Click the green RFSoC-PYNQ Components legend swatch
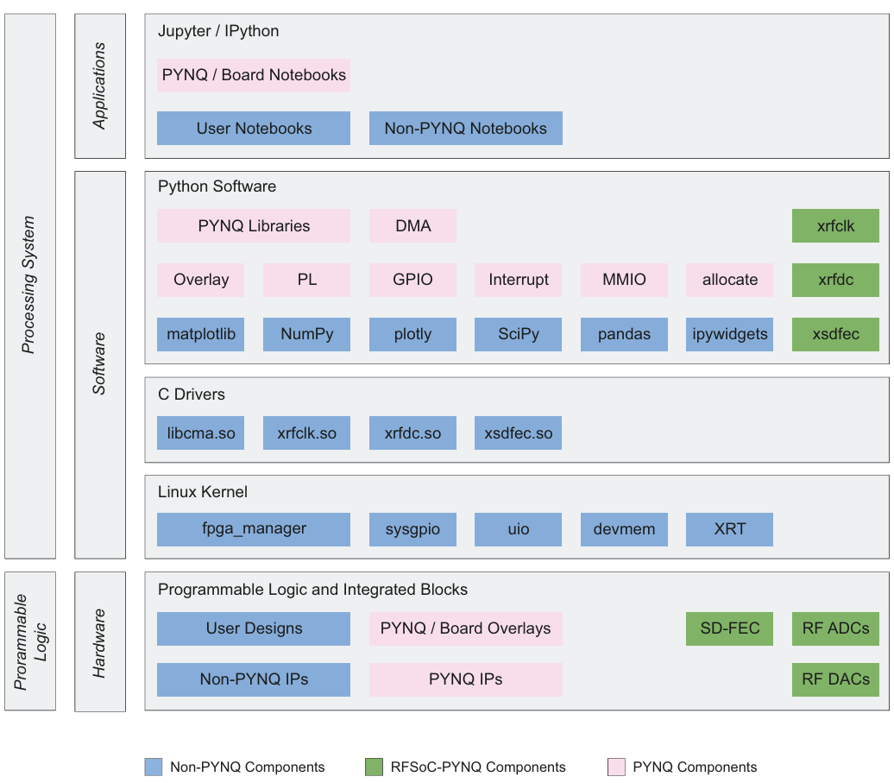894x783 pixels. click(374, 767)
